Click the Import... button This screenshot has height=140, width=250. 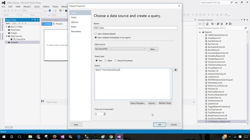click(x=152, y=103)
